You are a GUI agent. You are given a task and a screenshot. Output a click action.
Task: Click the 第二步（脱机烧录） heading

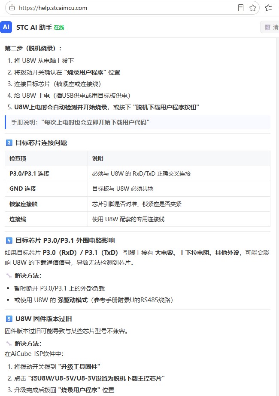[x=33, y=48]
